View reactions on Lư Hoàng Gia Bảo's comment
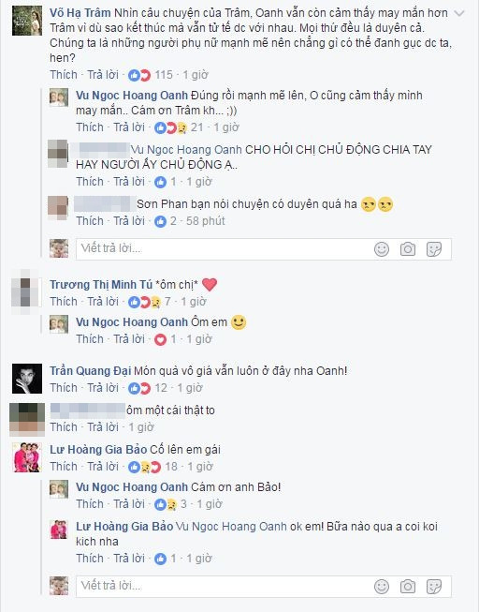The image size is (479, 612). pos(152,467)
